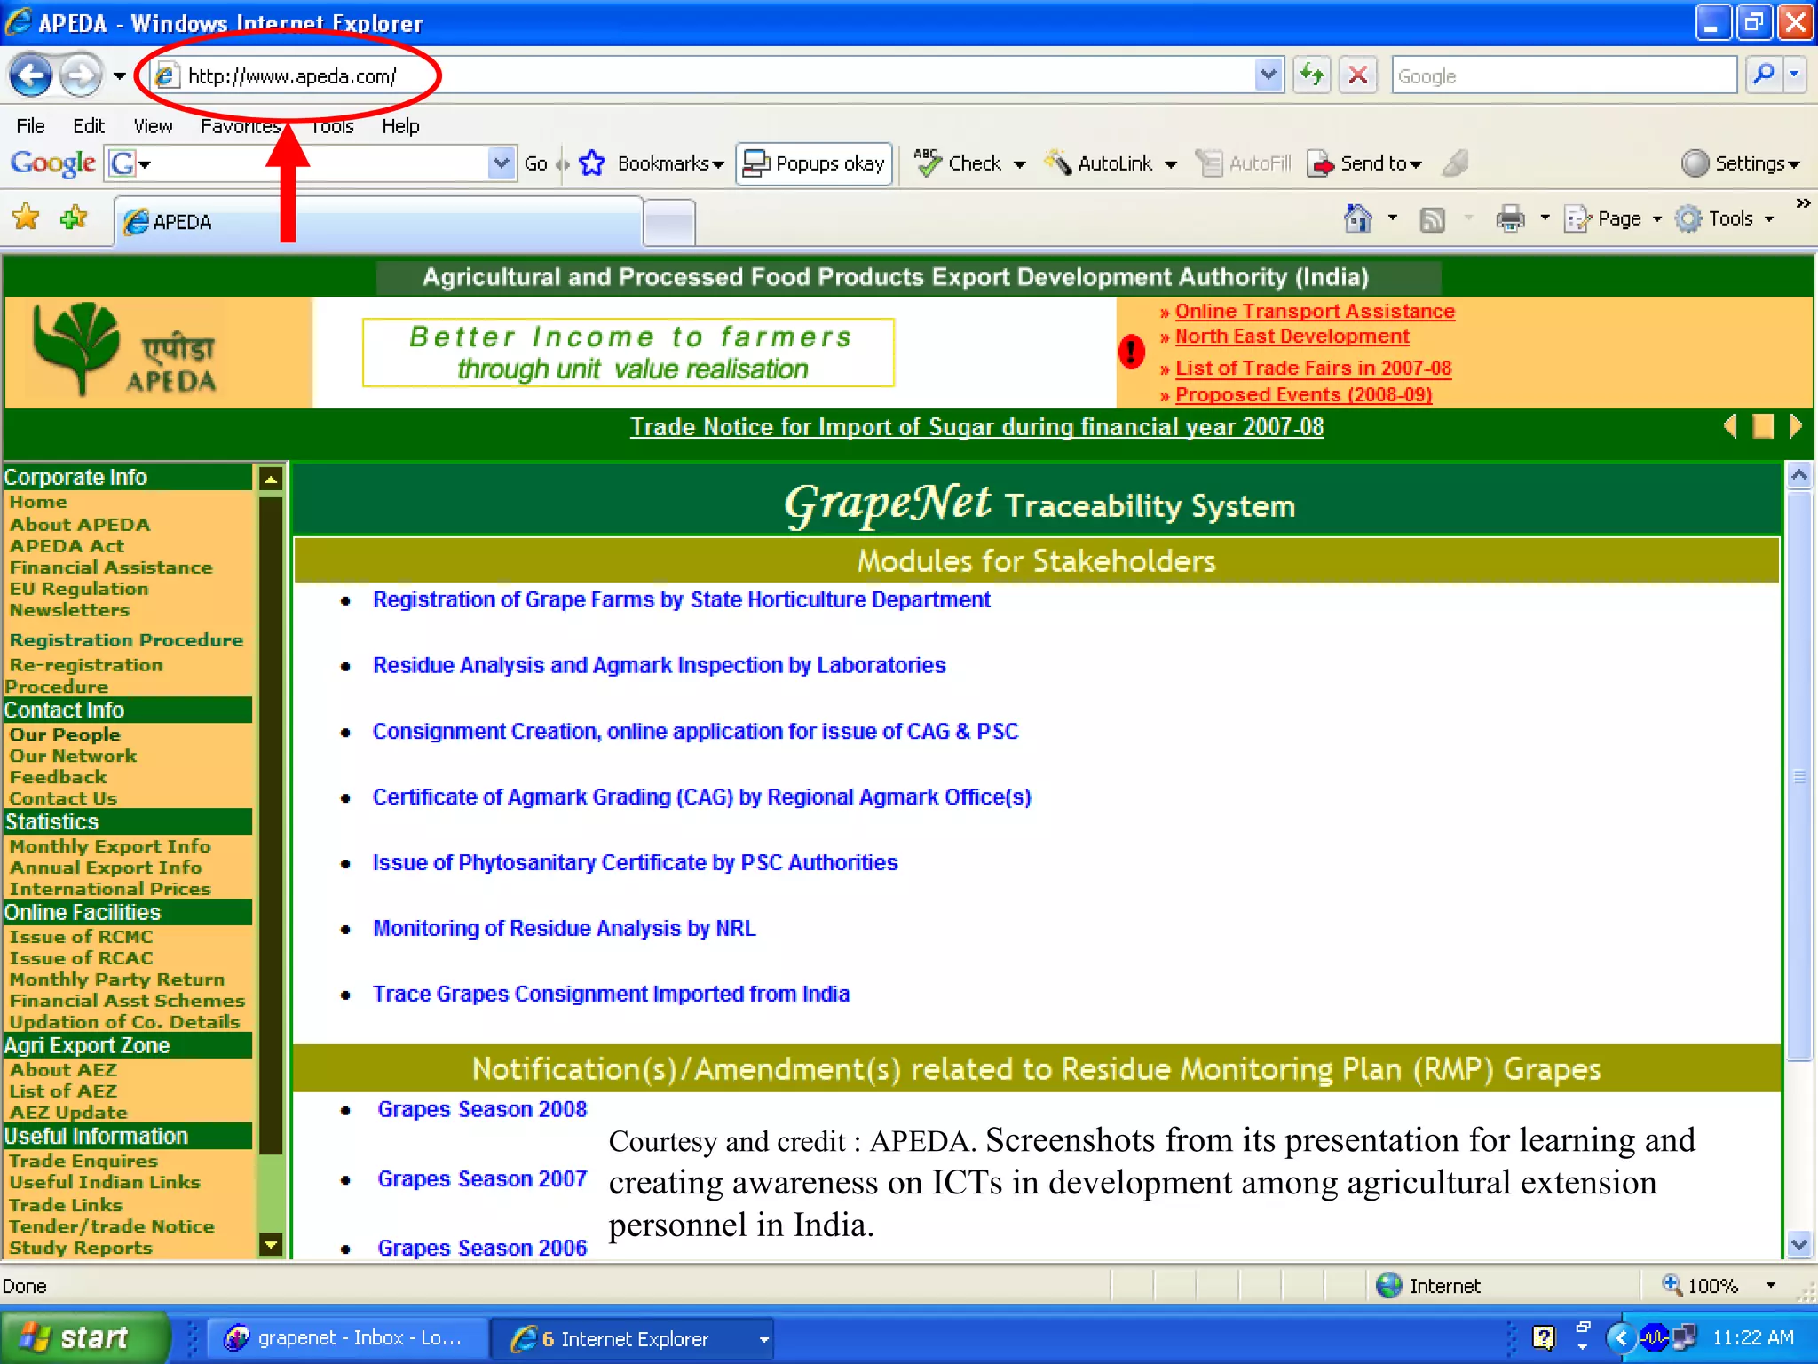Click sidebar scroll up arrow
Image resolution: width=1818 pixels, height=1364 pixels.
tap(271, 480)
